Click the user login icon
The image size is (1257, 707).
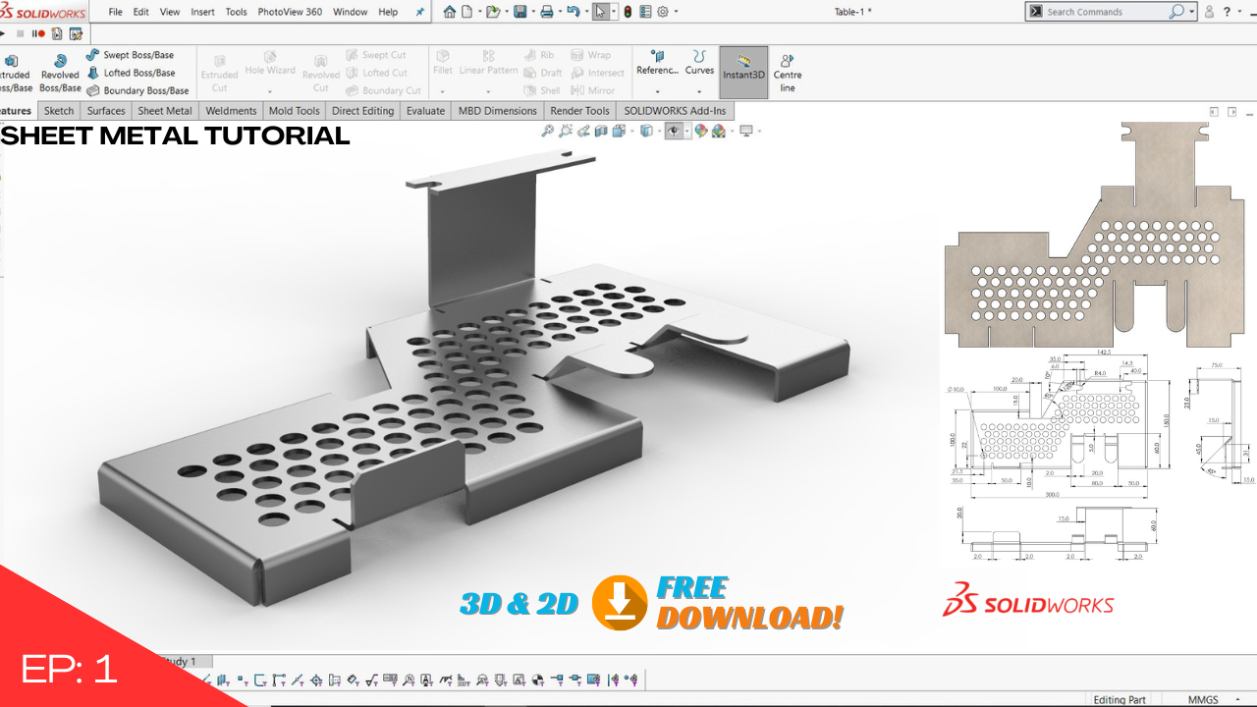[1209, 12]
